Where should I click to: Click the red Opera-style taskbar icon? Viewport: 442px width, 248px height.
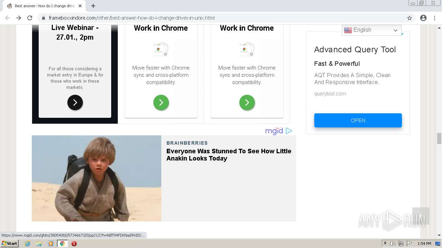pyautogui.click(x=74, y=244)
